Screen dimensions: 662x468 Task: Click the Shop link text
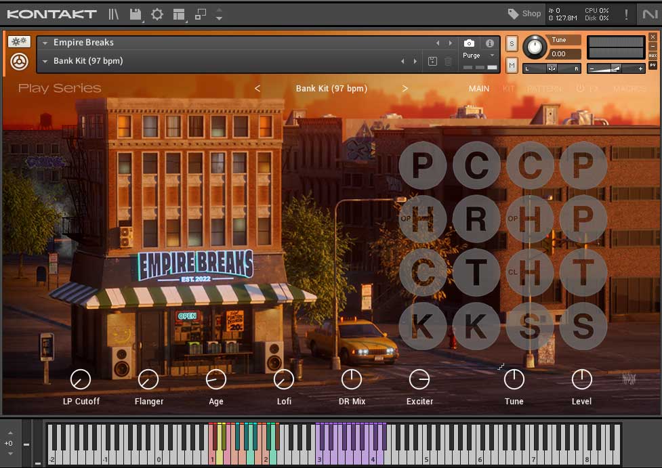pyautogui.click(x=531, y=14)
